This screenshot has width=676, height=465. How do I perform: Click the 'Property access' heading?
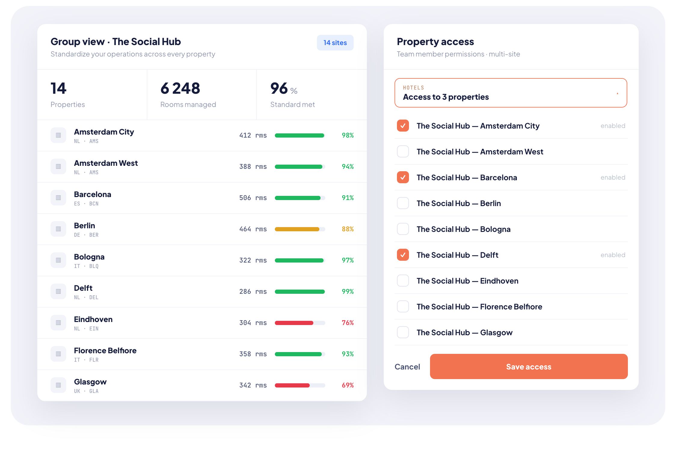435,42
